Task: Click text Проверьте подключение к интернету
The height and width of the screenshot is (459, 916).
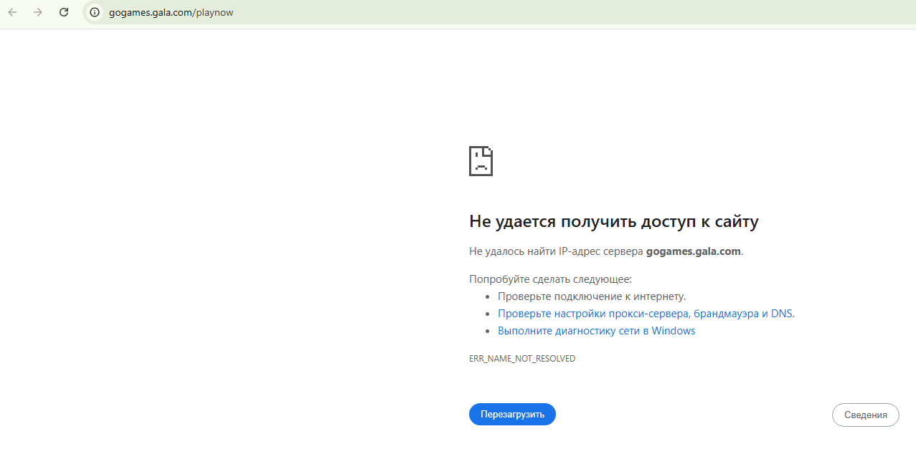Action: point(592,296)
